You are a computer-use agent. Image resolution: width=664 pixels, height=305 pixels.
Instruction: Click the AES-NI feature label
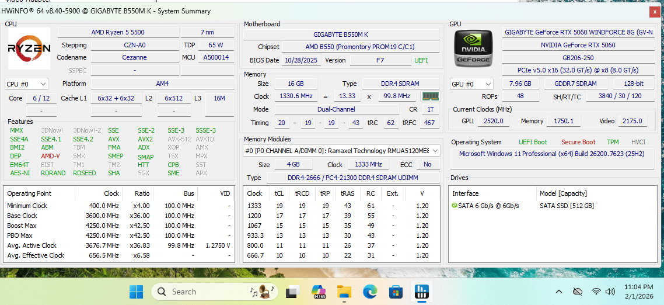coord(20,173)
